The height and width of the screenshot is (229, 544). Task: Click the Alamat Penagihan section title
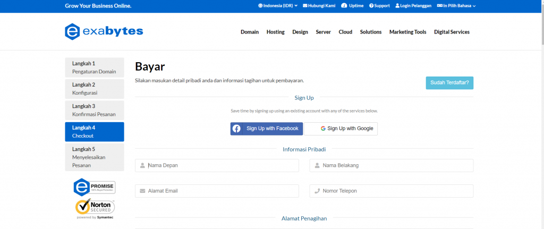[x=304, y=218]
